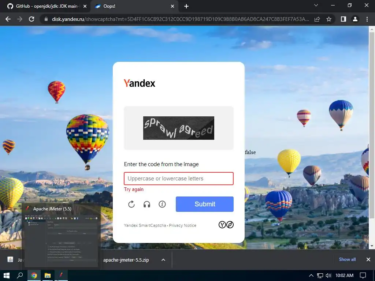Go back to the previous page
Image resolution: width=375 pixels, height=281 pixels.
tap(8, 19)
